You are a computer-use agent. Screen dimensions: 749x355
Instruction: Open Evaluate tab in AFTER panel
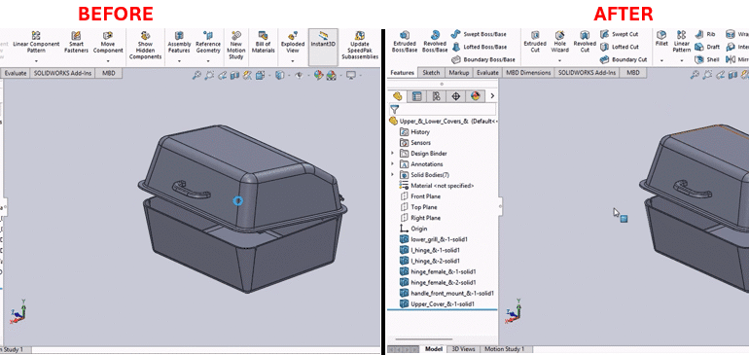(x=487, y=73)
